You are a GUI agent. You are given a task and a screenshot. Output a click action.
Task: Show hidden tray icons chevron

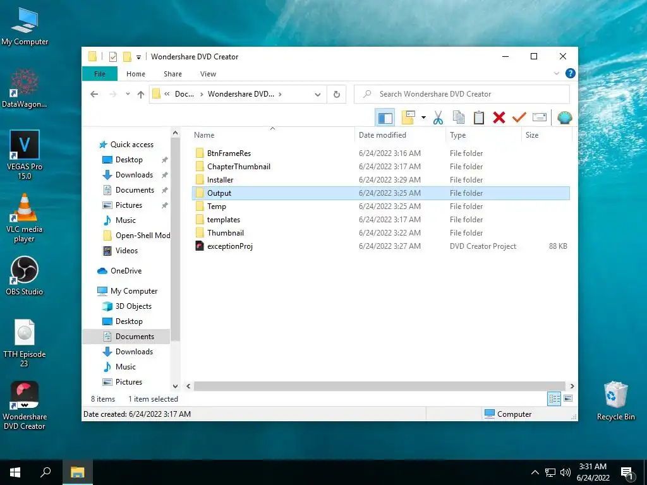[535, 472]
